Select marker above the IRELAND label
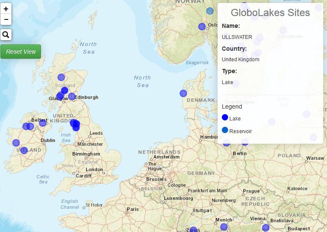The image size is (327, 232). point(24,150)
